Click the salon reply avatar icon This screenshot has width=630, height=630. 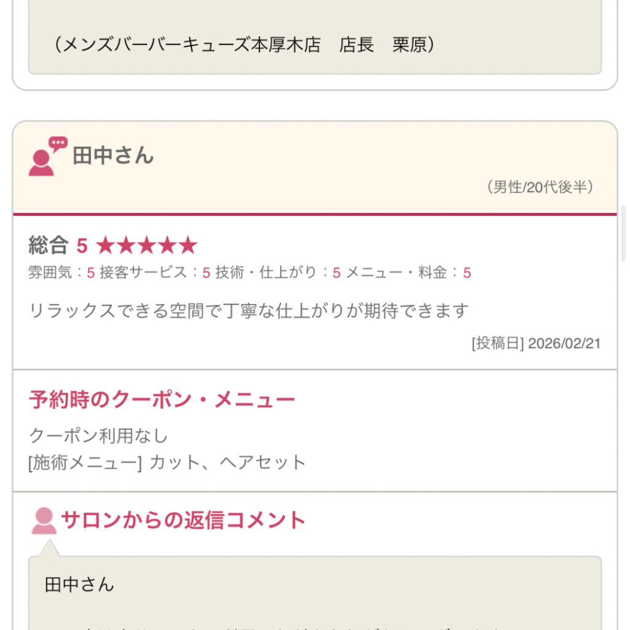point(44,520)
